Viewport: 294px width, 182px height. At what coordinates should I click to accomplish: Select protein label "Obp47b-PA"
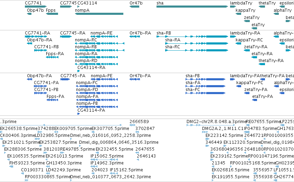39,76
